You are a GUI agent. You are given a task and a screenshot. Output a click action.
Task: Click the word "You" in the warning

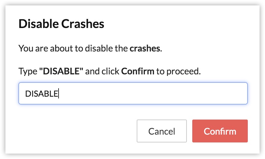pos(24,48)
